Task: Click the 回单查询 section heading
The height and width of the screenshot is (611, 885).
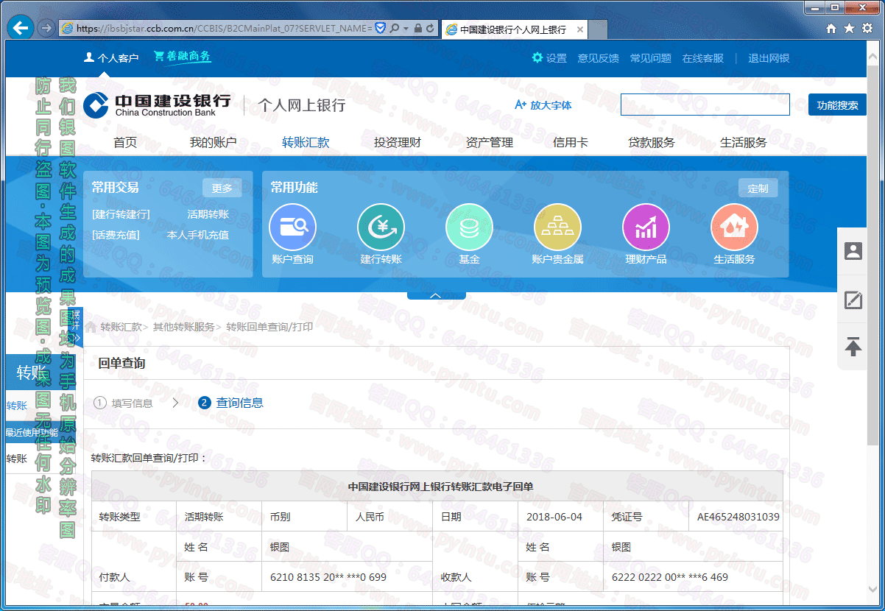Action: click(x=121, y=363)
